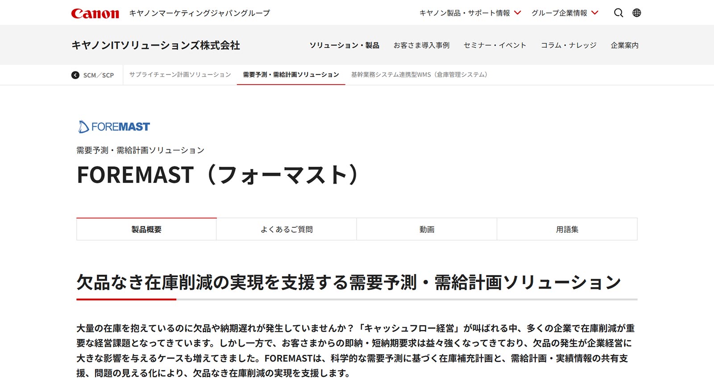Click the FOREMAST(フォーマスト) page title
714x382 pixels.
point(219,175)
